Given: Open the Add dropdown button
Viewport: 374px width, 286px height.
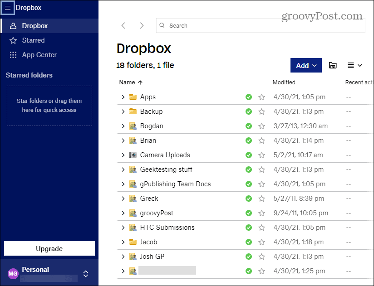Looking at the screenshot, I should point(306,65).
